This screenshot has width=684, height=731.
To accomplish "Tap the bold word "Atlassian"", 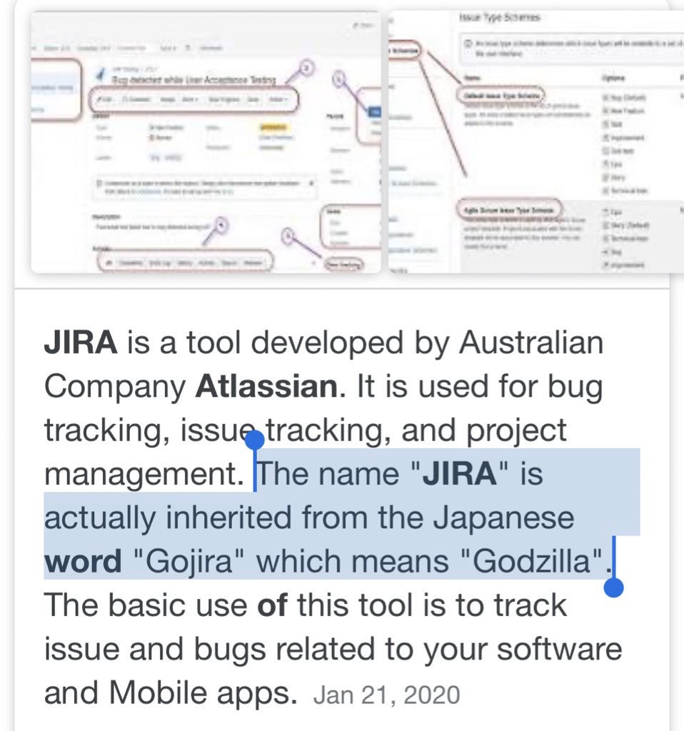I will (x=266, y=386).
